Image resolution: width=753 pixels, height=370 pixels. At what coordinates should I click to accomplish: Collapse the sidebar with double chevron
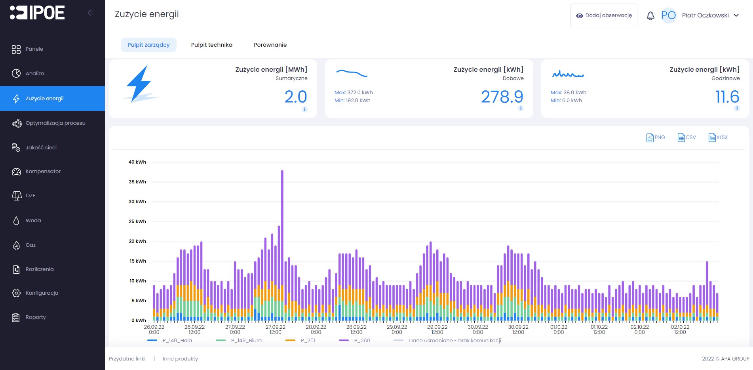pyautogui.click(x=90, y=13)
